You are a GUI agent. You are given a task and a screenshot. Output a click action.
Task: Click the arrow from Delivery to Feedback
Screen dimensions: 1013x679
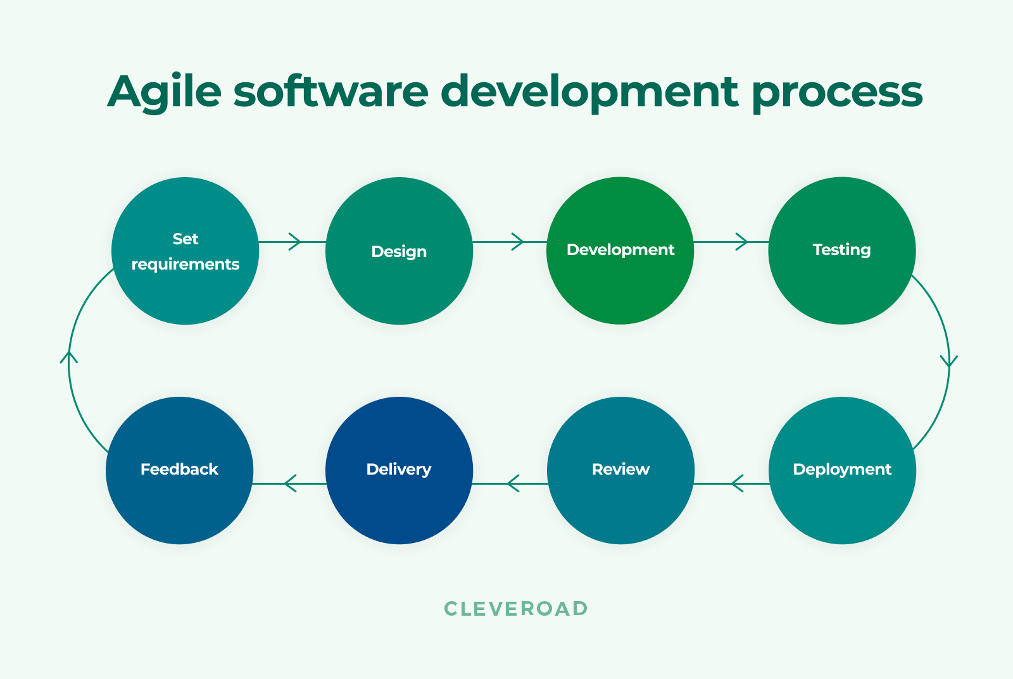[290, 483]
